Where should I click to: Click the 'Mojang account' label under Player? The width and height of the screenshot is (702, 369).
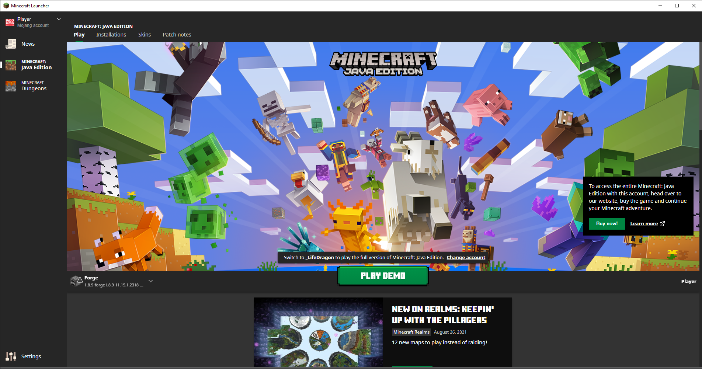33,25
